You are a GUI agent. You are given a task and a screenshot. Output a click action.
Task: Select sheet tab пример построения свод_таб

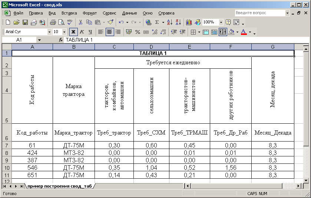click(60, 186)
